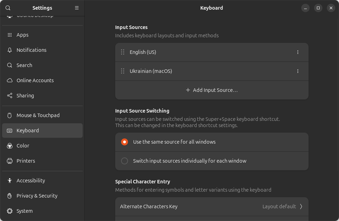Image resolution: width=339 pixels, height=221 pixels.
Task: Open the Accessibility settings page
Action: (x=30, y=181)
